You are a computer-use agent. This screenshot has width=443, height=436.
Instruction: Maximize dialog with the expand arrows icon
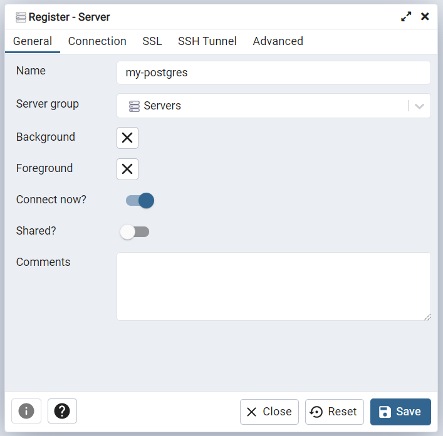coord(406,17)
